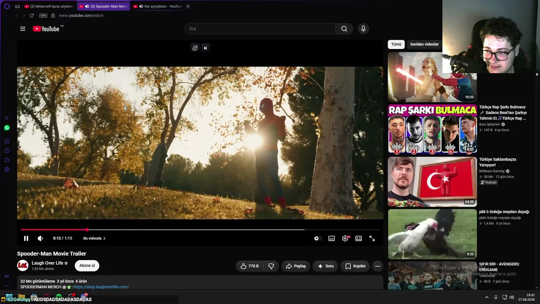Toggle the VPN badge in address bar
This screenshot has width=540, height=304.
[43, 16]
